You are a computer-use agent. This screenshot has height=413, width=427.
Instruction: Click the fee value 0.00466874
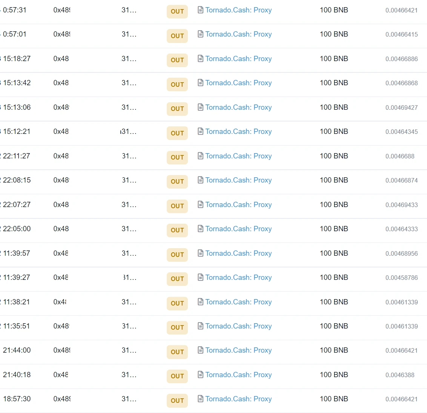(x=401, y=181)
